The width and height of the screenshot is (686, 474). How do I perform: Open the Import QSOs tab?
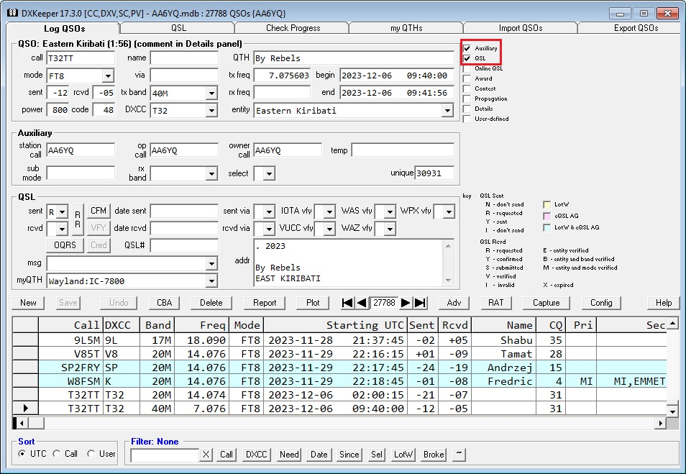[521, 28]
